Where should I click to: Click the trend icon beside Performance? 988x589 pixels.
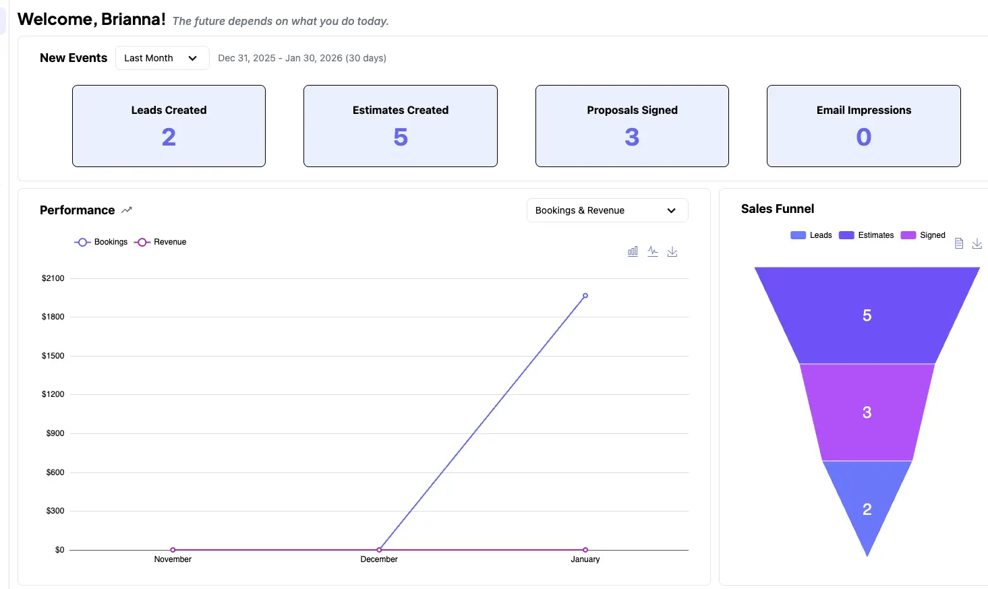[127, 210]
